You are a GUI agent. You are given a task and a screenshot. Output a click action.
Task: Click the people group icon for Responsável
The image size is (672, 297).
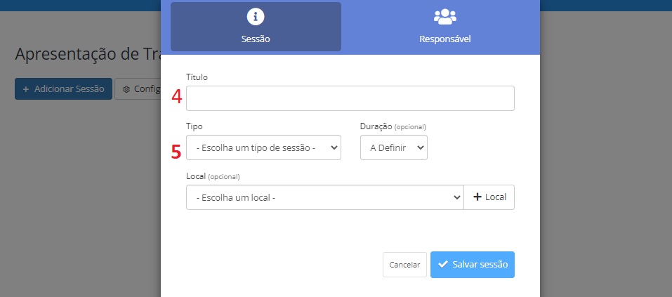click(x=445, y=17)
